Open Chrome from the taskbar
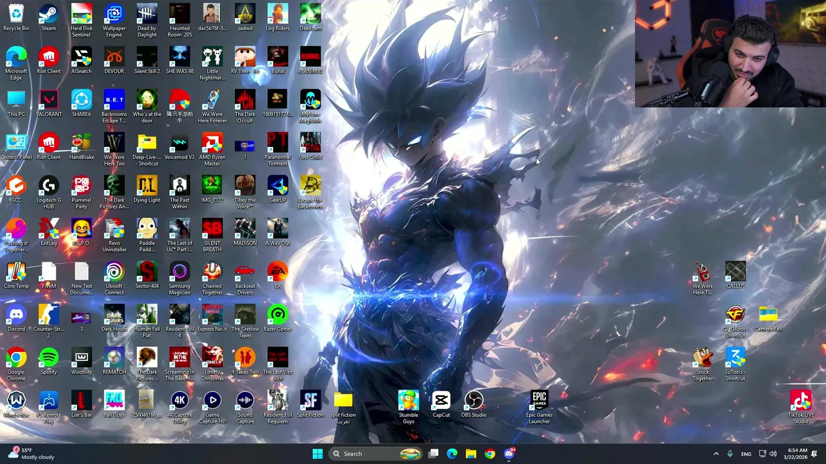 (x=490, y=454)
